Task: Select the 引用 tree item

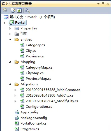Action: 24,34
